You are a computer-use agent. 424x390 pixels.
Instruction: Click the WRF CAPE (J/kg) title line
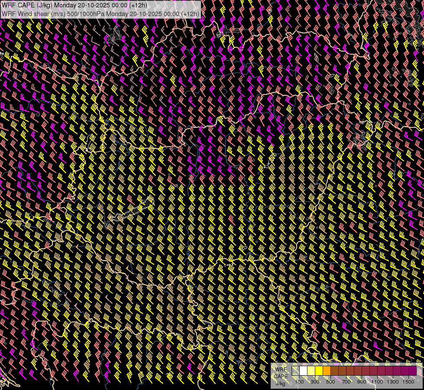[74, 5]
